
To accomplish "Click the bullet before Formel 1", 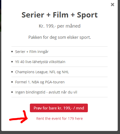I will [x=12, y=82].
